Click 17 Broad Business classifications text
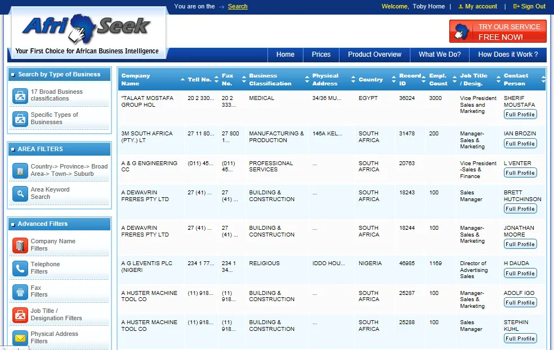Image resolution: width=554 pixels, height=350 pixels. 56,95
